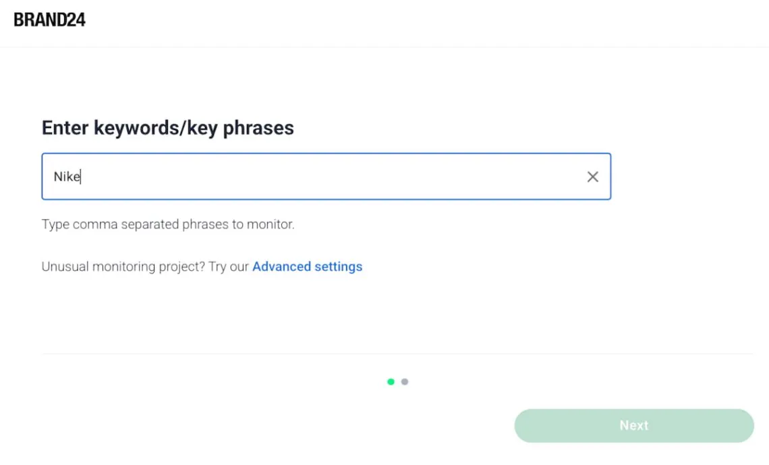Click the Enter keywords/key phrases heading

(x=168, y=128)
